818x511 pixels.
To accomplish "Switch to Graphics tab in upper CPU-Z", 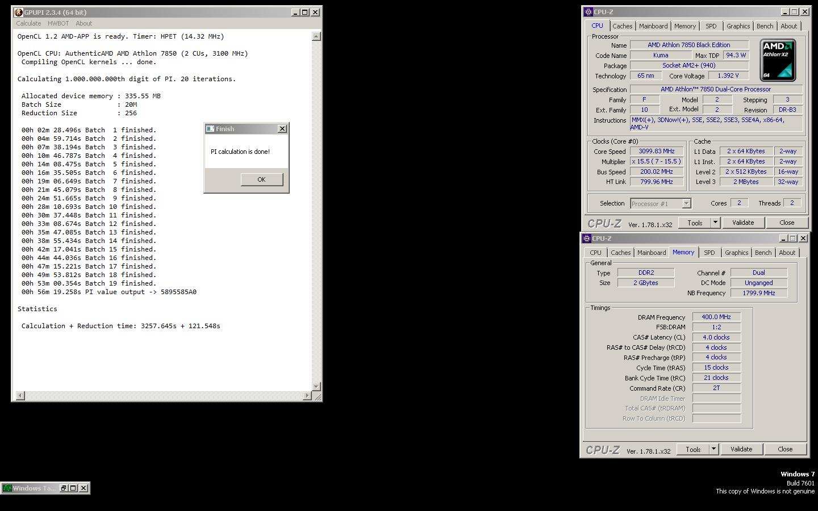I will (738, 26).
